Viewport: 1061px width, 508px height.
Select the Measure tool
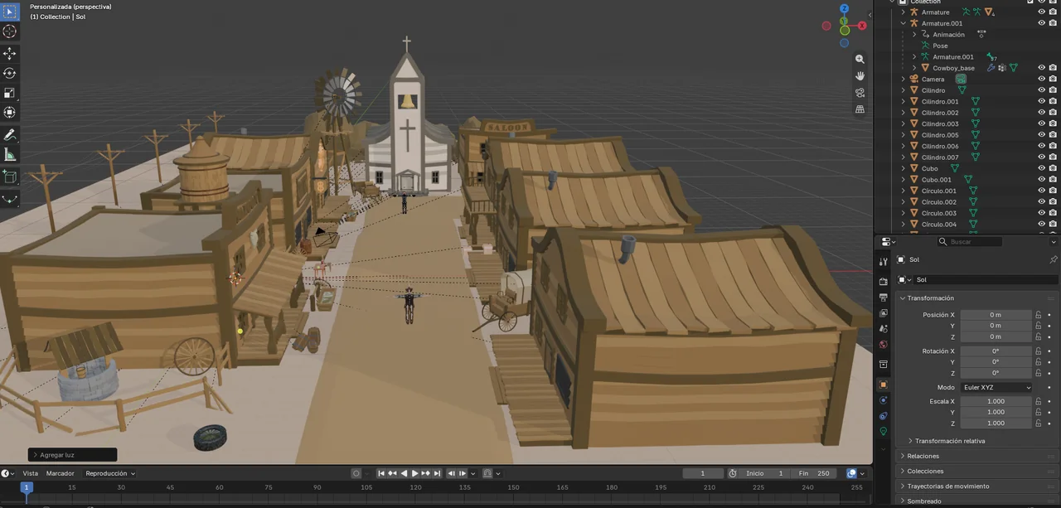10,154
